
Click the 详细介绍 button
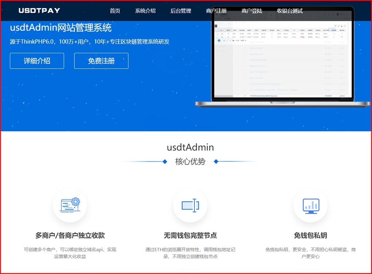(37, 61)
